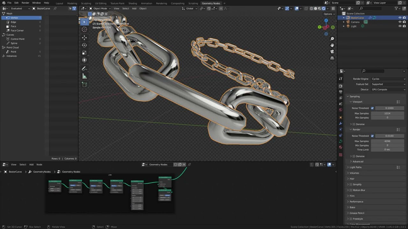Enable the Freestyle checkbox

(x=351, y=219)
